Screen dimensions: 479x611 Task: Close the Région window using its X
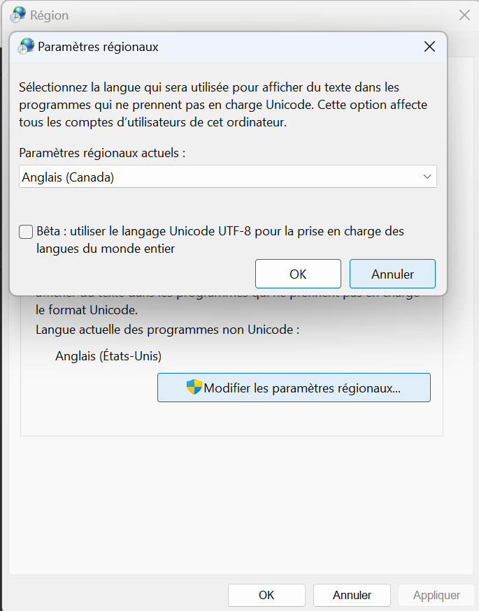pyautogui.click(x=464, y=15)
